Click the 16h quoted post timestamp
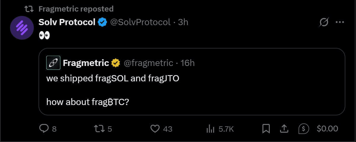The height and width of the screenshot is (142, 356). coord(188,63)
